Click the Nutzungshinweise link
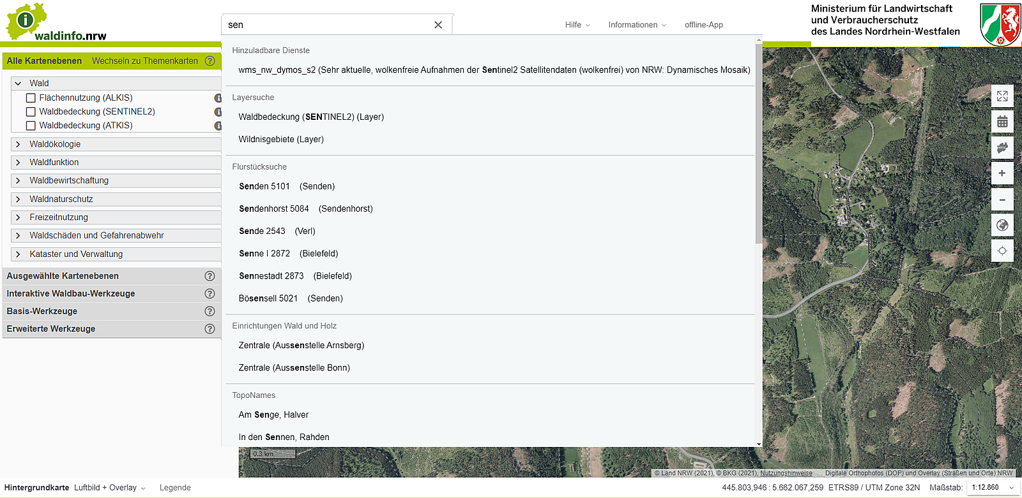This screenshot has width=1022, height=498. pos(786,473)
